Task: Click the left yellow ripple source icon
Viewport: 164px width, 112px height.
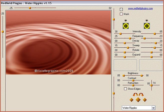Action: click(x=125, y=26)
